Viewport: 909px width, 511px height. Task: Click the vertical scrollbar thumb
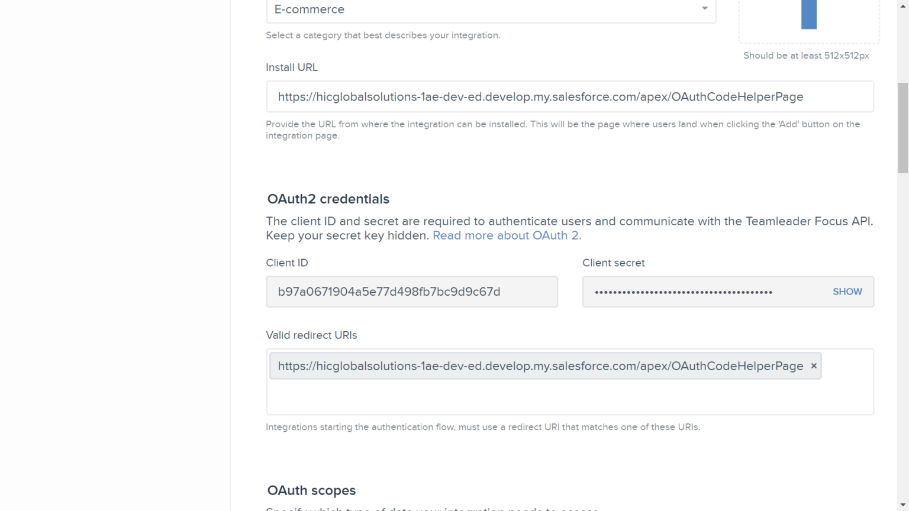902,127
